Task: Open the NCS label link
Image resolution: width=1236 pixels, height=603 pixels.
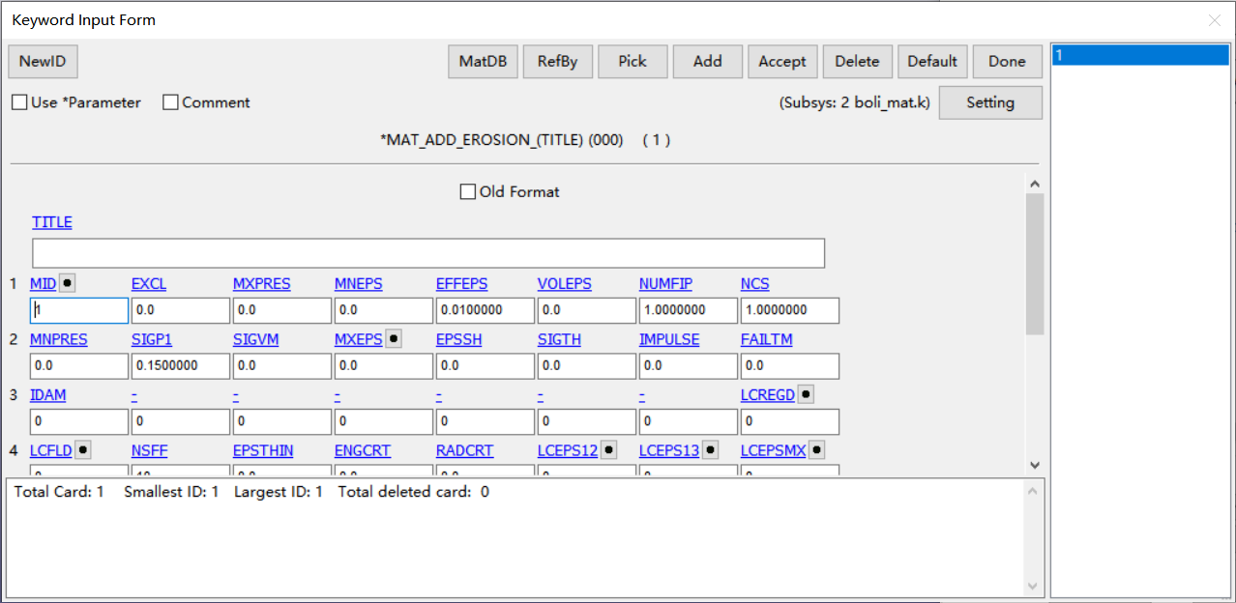Action: (x=755, y=284)
